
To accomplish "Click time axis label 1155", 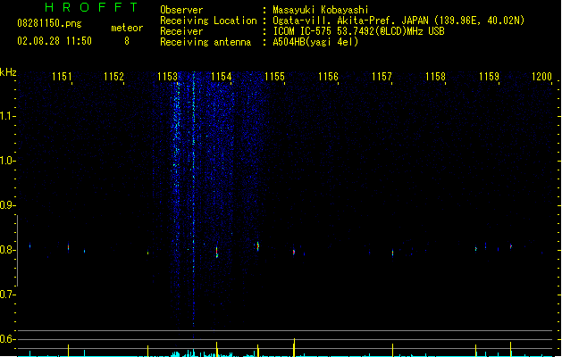I will pyautogui.click(x=274, y=77).
